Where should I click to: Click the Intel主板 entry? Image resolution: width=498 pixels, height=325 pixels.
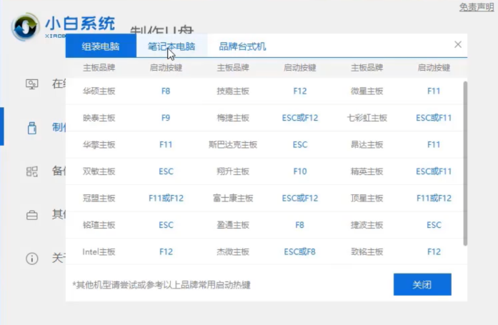coord(99,251)
